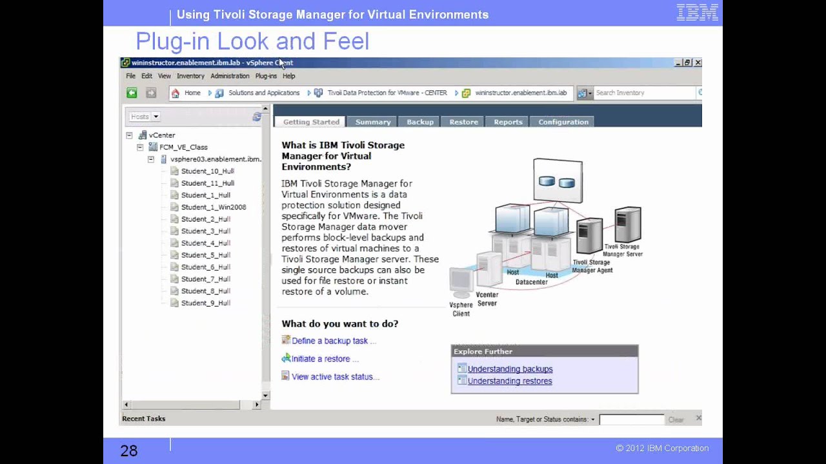Open dropdown arrow after Solutions and Applications
Image resolution: width=826 pixels, height=464 pixels.
coord(309,93)
